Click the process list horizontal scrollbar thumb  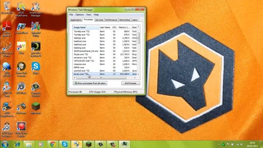(x=101, y=78)
